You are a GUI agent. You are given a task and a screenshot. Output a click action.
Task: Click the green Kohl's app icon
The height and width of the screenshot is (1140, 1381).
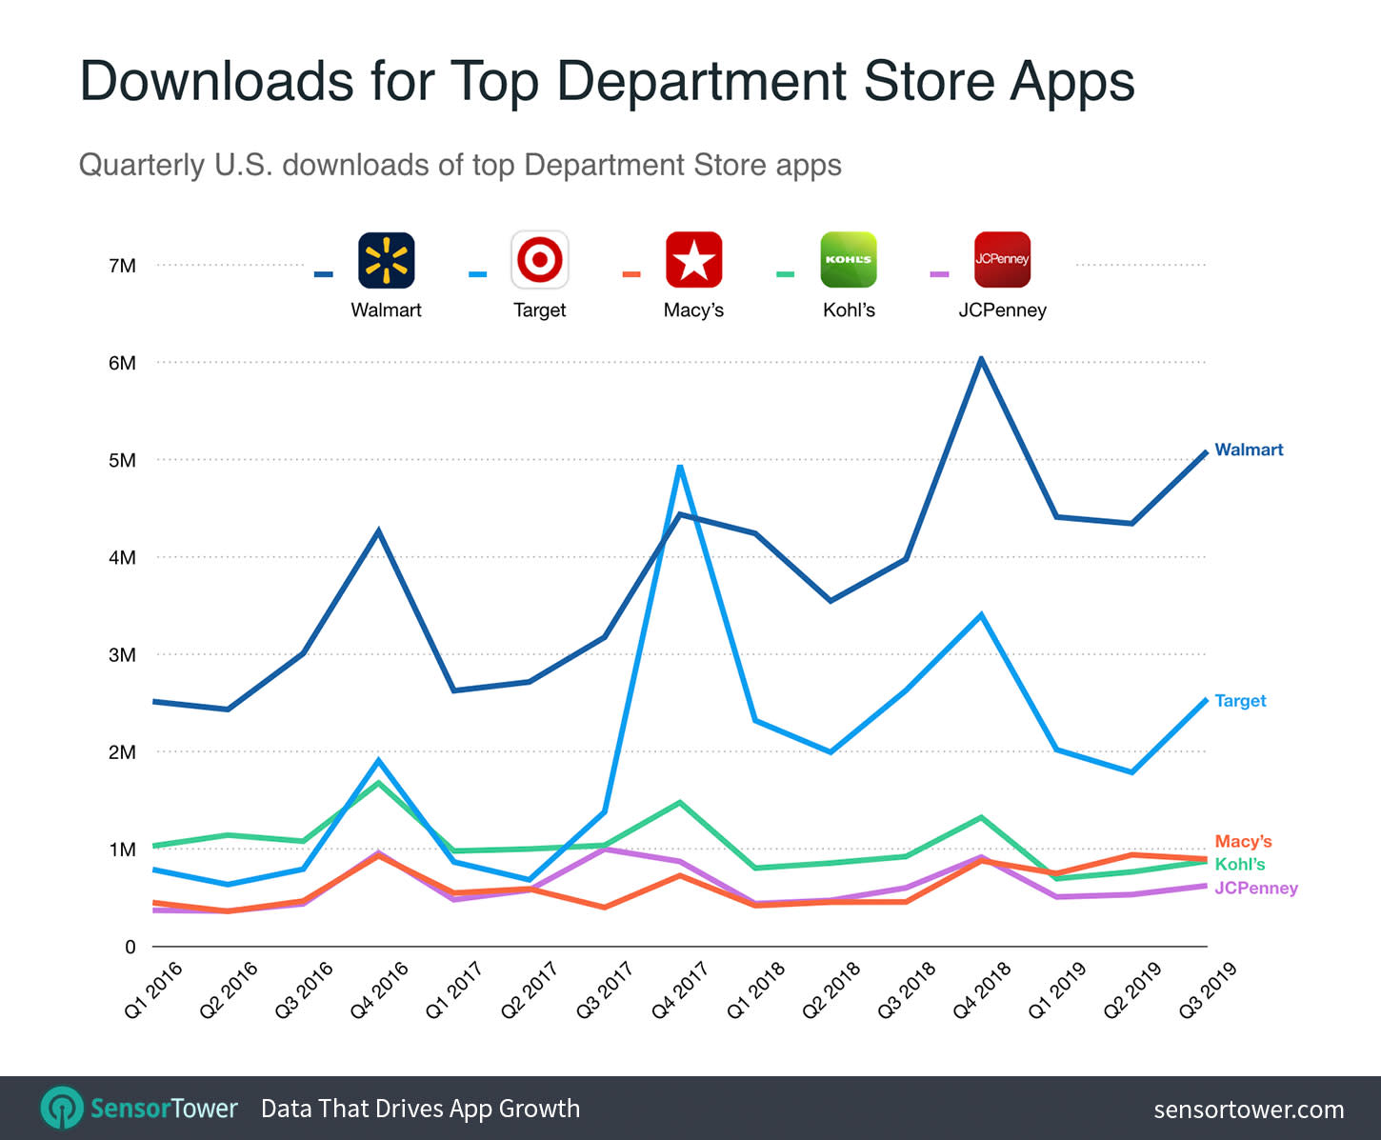[848, 259]
